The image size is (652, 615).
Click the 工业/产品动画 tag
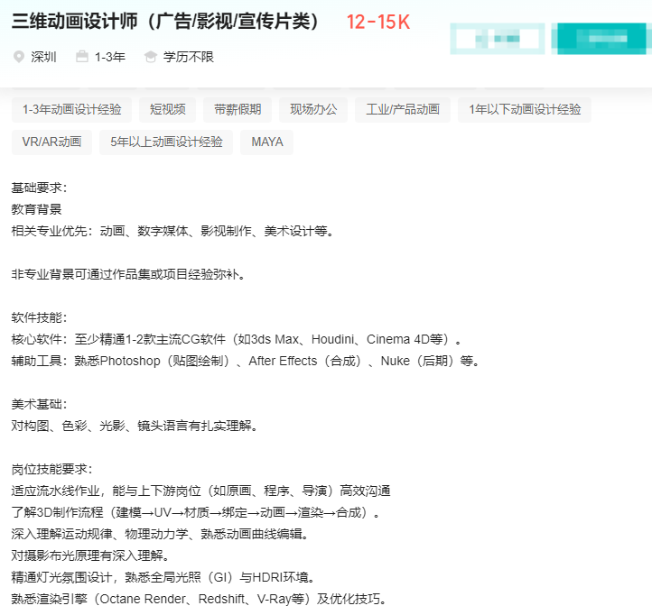pos(403,109)
